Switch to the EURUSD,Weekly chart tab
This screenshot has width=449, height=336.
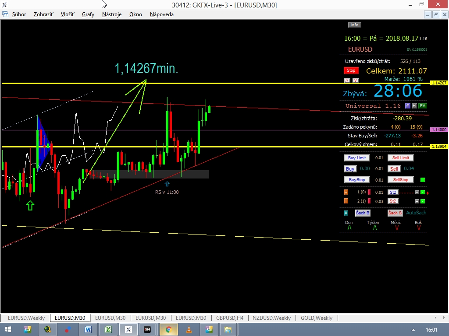(26, 318)
